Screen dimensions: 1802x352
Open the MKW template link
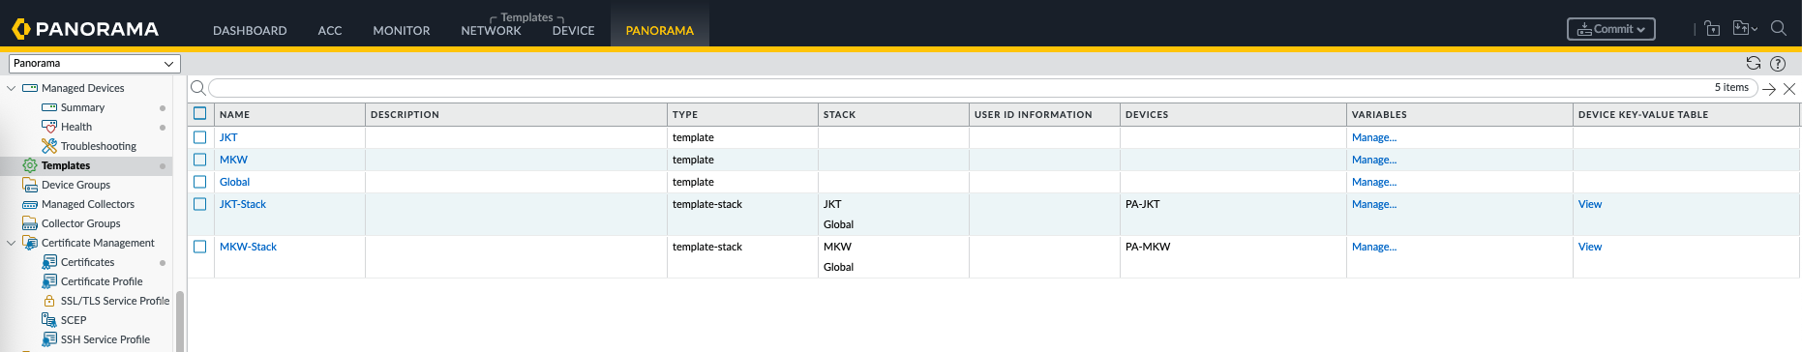pyautogui.click(x=233, y=160)
